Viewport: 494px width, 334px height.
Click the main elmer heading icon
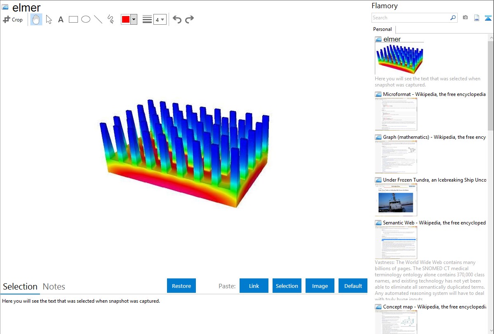pyautogui.click(x=5, y=7)
